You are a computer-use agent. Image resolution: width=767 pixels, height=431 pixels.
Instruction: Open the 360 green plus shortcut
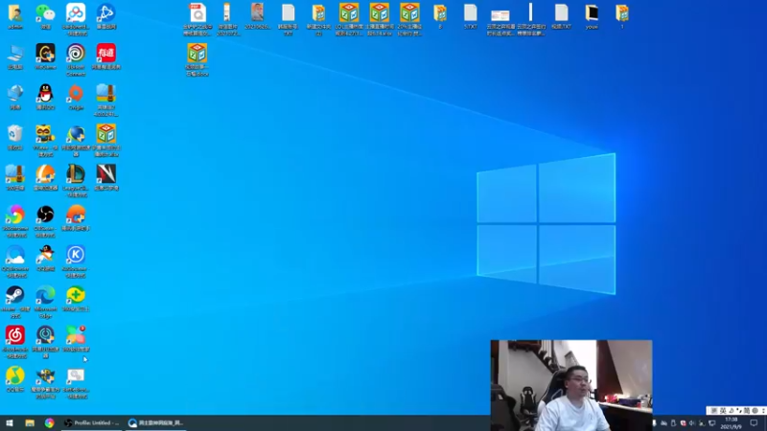[x=76, y=299]
